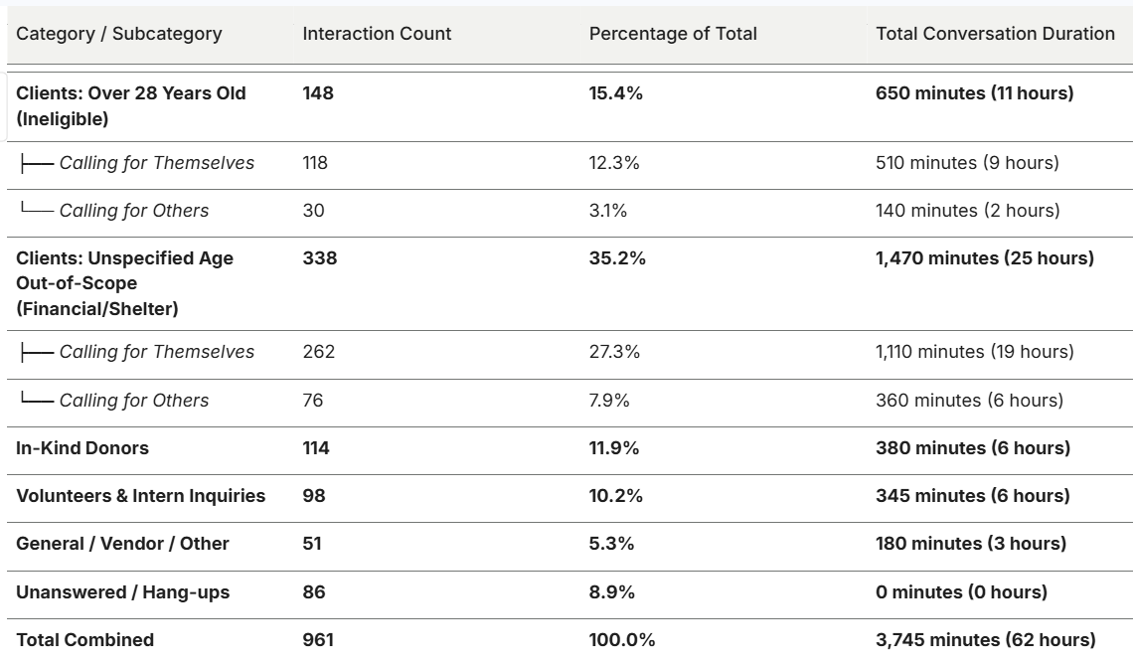Select the Total Conversation Duration header
Viewport: 1133px width, 666px height.
pyautogui.click(x=995, y=34)
